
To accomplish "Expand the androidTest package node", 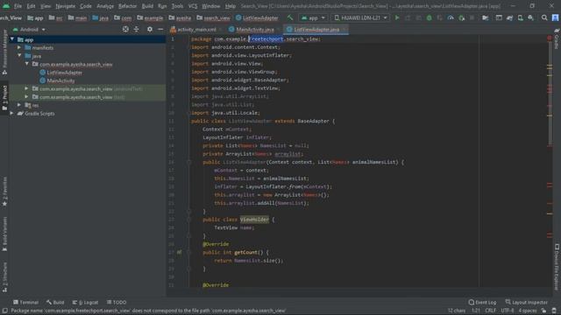I will [x=26, y=88].
